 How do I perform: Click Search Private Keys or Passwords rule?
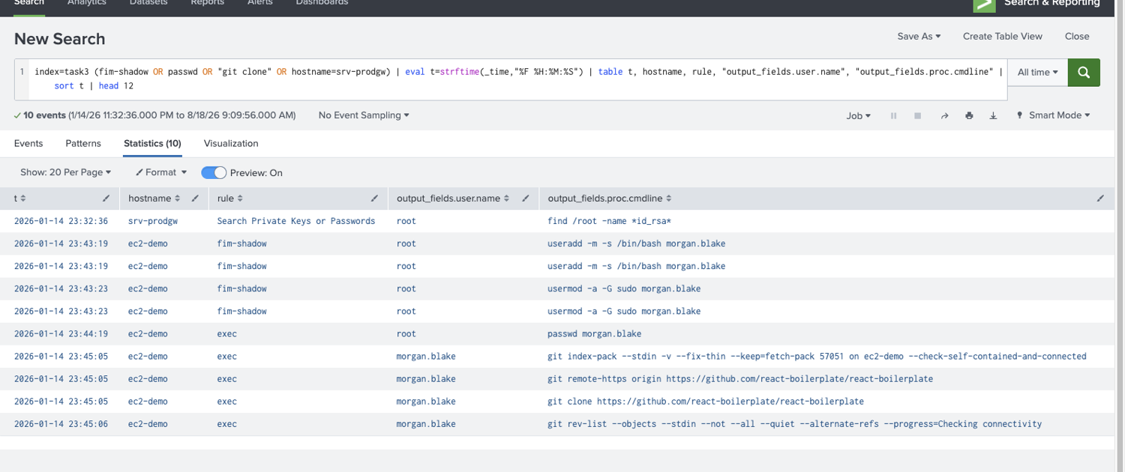pos(296,221)
